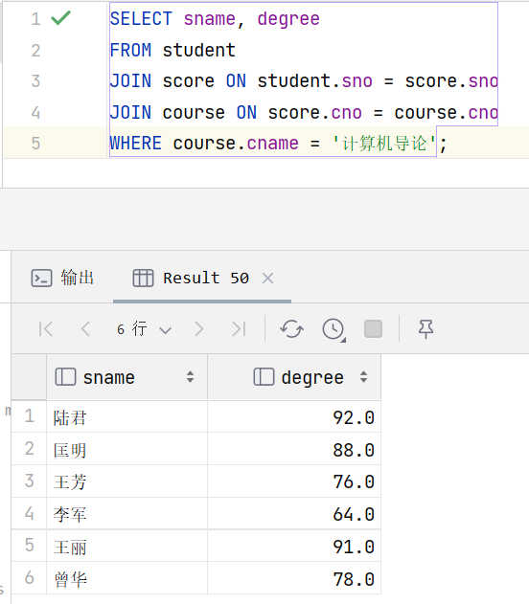The width and height of the screenshot is (529, 604).
Task: Click the sname column header
Action: tap(126, 377)
